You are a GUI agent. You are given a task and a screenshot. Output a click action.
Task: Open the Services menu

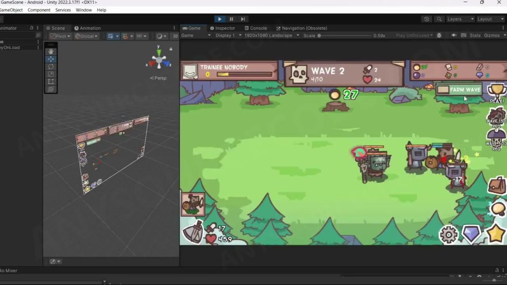pos(63,10)
